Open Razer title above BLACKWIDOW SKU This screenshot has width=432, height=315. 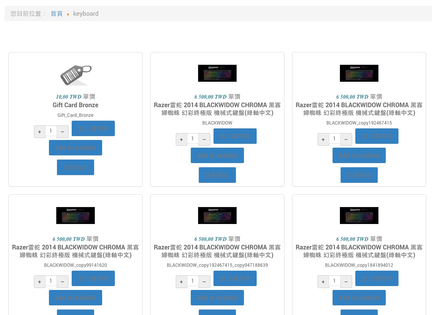pos(217,109)
